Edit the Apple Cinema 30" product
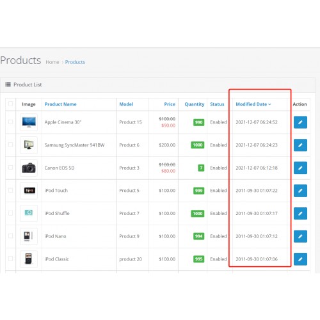This screenshot has height=320, width=320. coord(300,122)
